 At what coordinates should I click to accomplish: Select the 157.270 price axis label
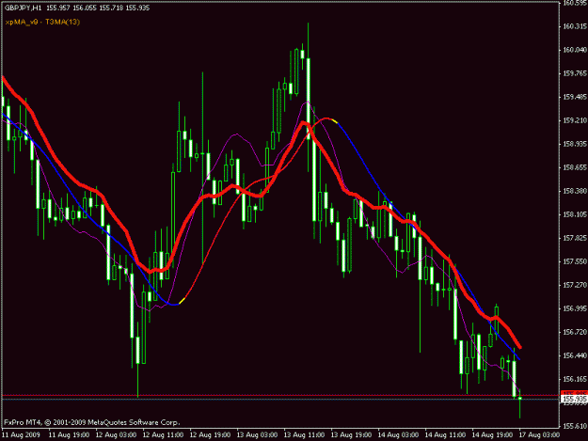point(574,285)
